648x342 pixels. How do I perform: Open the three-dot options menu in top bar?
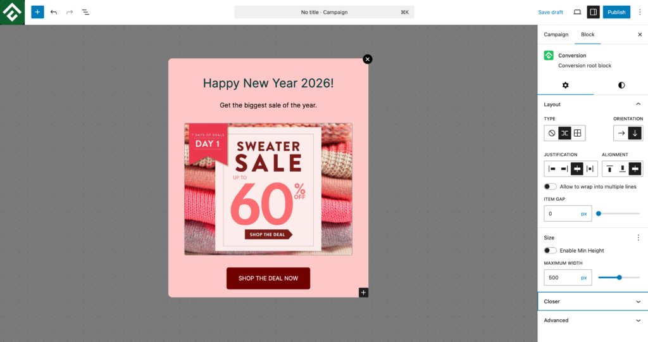pyautogui.click(x=640, y=12)
